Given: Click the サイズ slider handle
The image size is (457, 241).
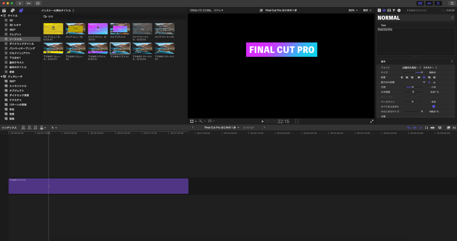Looking at the screenshot, I should click(x=422, y=72).
